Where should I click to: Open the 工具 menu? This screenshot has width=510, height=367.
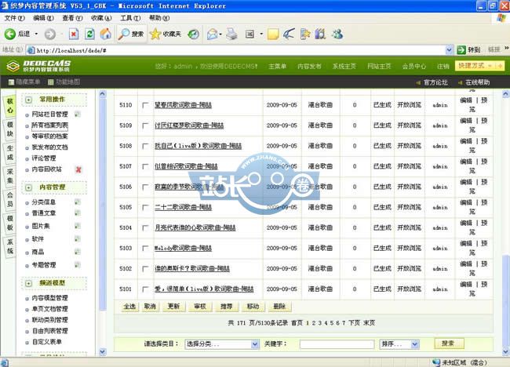tap(130, 18)
